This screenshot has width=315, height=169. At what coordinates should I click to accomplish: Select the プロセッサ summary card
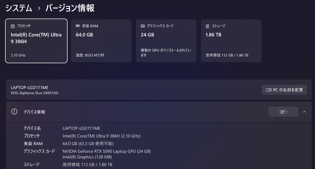coord(36,41)
